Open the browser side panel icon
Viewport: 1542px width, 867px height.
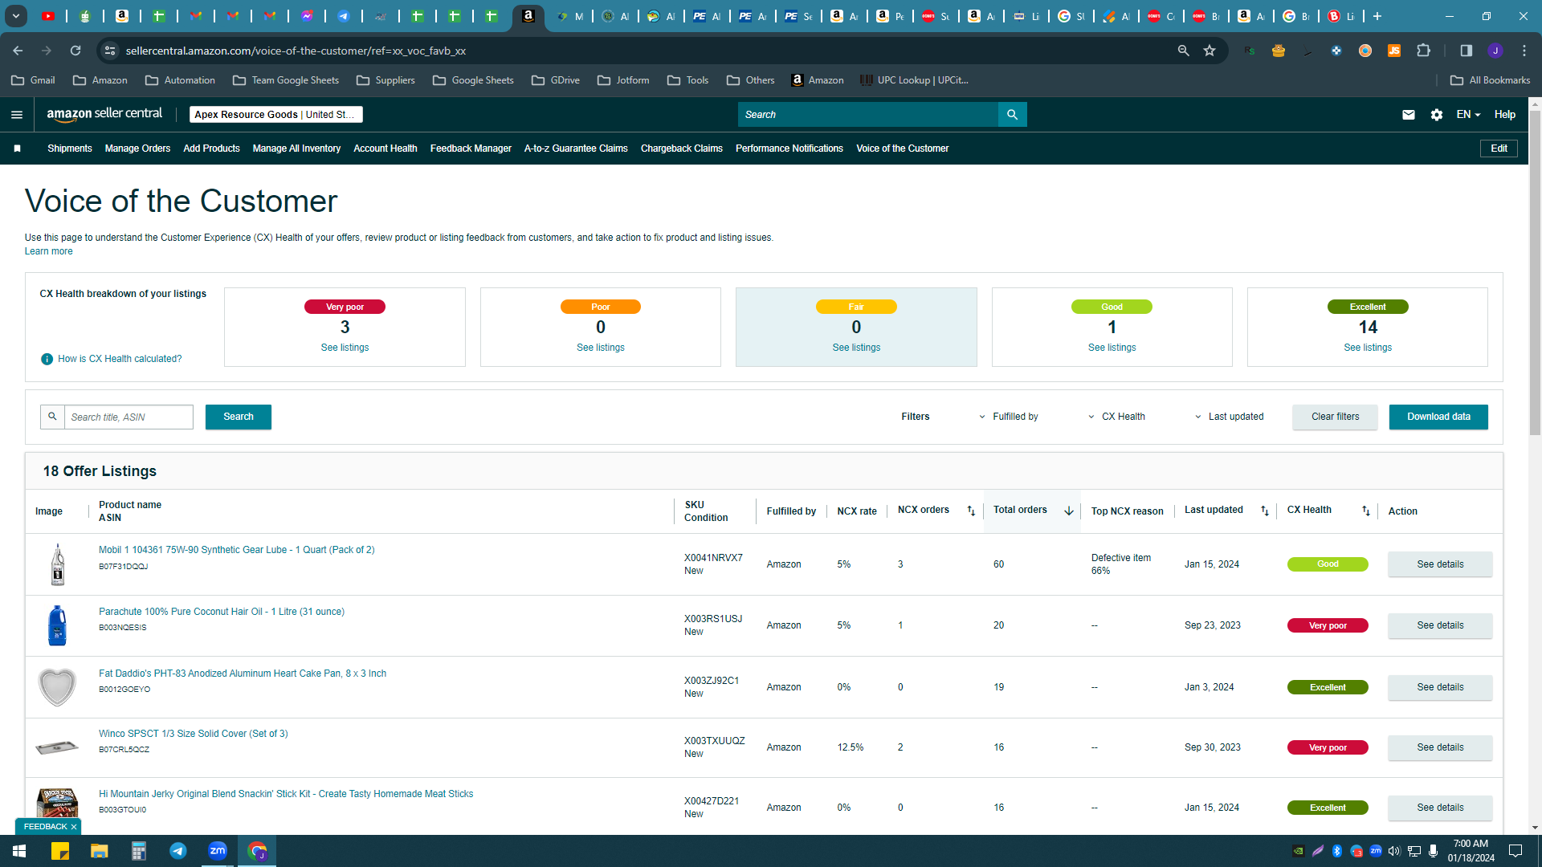tap(1467, 51)
